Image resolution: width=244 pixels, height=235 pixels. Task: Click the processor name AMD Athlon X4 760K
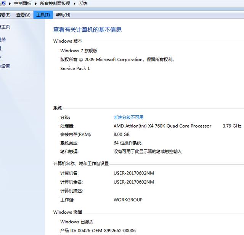tap(162, 126)
